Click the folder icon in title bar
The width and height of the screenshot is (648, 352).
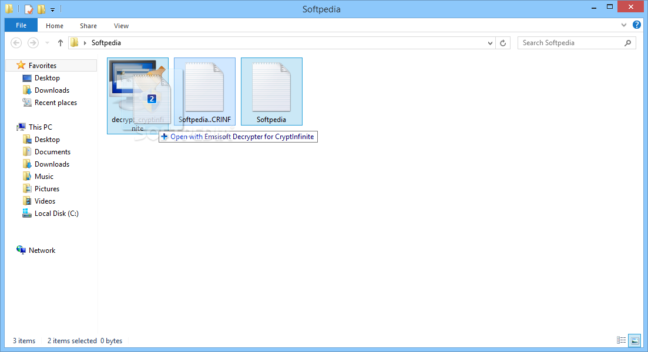pyautogui.click(x=9, y=9)
